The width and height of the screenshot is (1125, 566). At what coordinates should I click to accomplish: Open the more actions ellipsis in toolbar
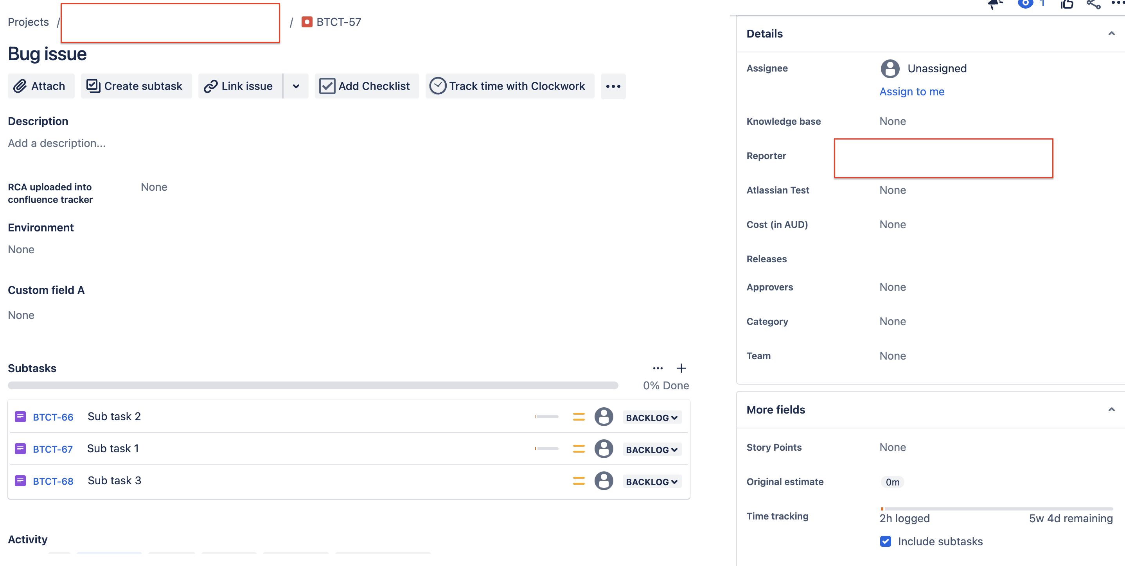tap(613, 86)
